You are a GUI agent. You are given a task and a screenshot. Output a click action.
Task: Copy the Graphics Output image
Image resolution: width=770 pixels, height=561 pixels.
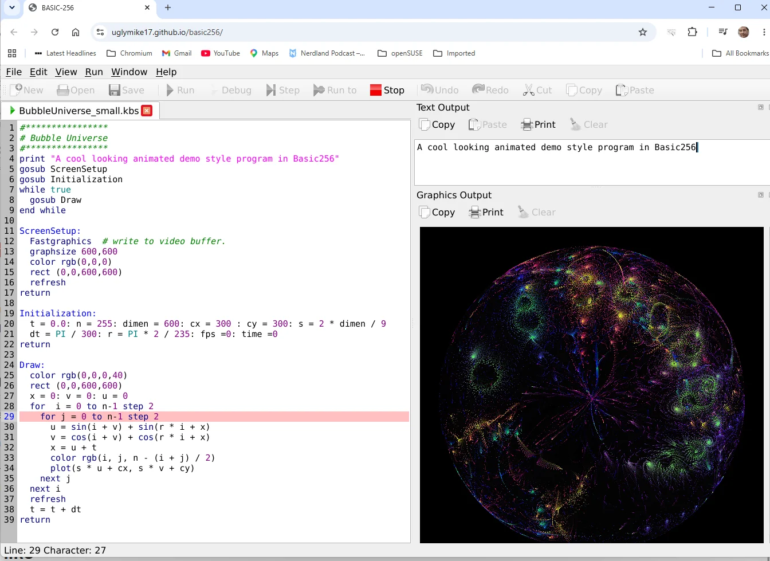click(x=437, y=212)
